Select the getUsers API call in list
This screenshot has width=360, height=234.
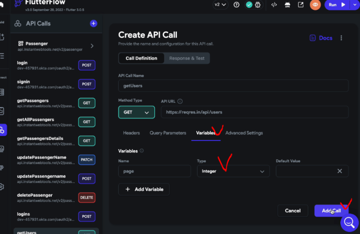pyautogui.click(x=56, y=231)
